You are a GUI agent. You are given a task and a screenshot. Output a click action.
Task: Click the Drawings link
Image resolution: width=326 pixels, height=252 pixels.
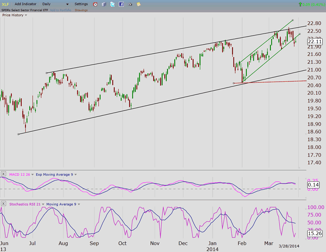tap(81, 10)
